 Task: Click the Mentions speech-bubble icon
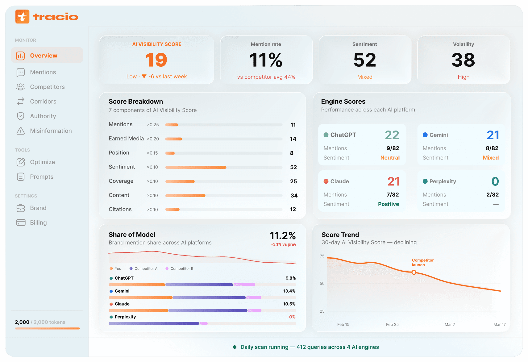[x=21, y=72]
